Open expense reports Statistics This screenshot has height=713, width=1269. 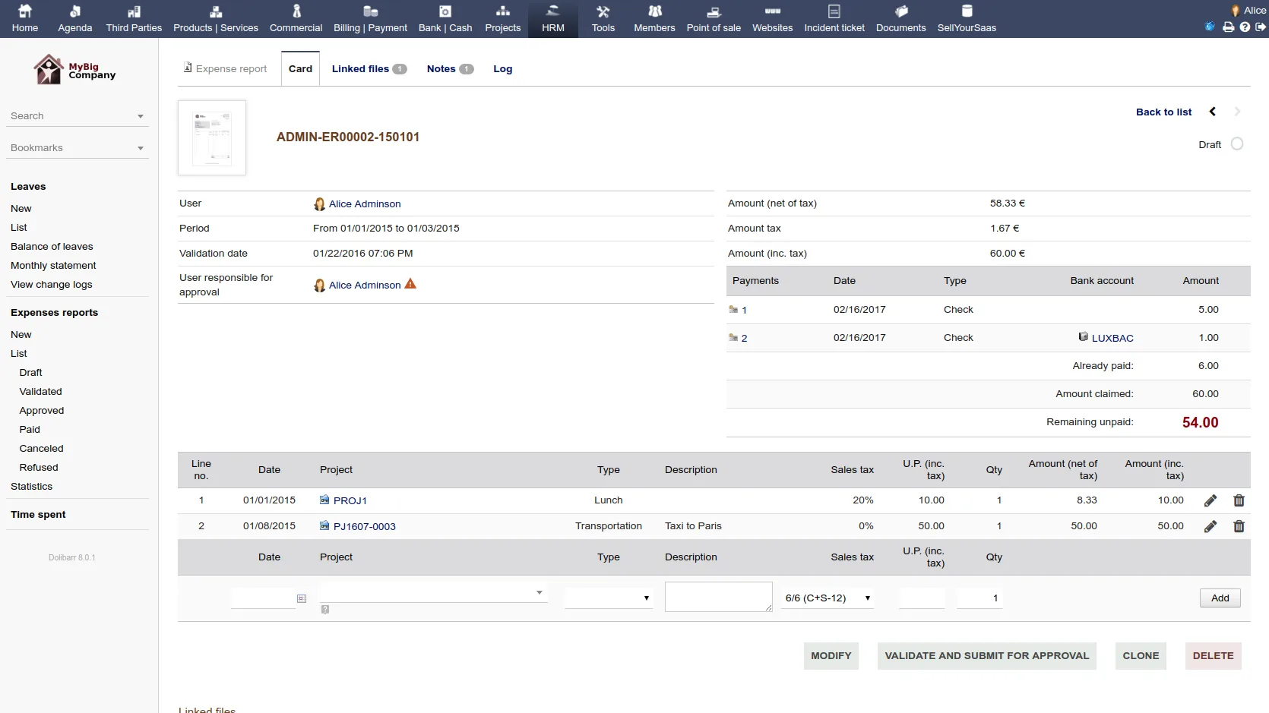(x=31, y=486)
